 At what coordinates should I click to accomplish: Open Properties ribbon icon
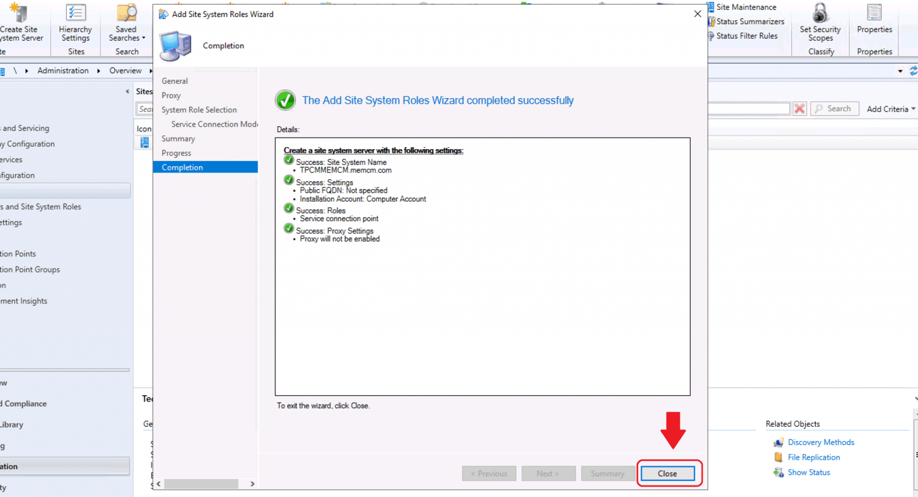pyautogui.click(x=874, y=13)
